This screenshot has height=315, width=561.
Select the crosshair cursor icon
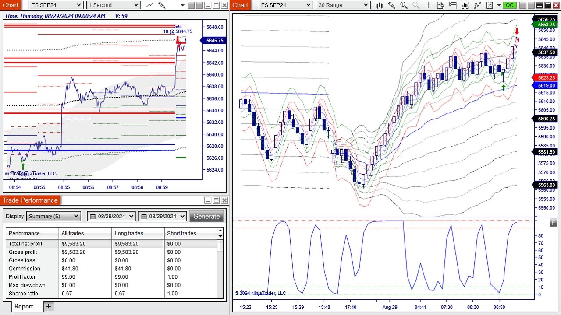pyautogui.click(x=428, y=5)
